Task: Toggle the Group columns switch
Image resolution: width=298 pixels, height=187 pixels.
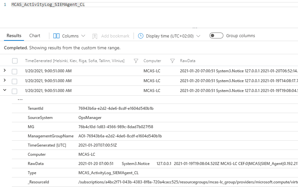Action: [216, 36]
